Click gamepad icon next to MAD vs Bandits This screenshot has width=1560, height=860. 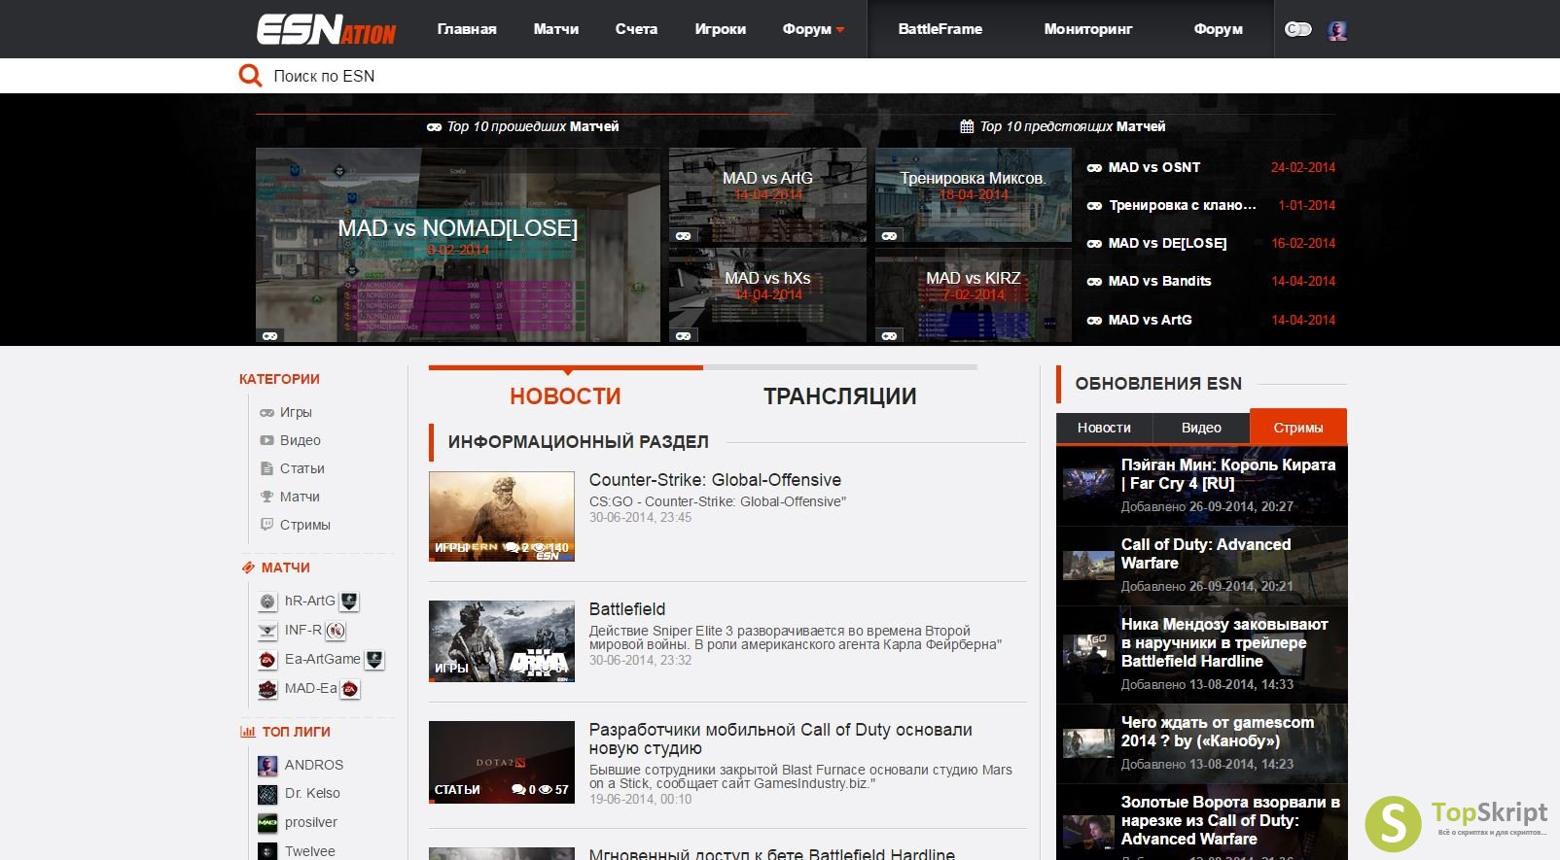1094,282
